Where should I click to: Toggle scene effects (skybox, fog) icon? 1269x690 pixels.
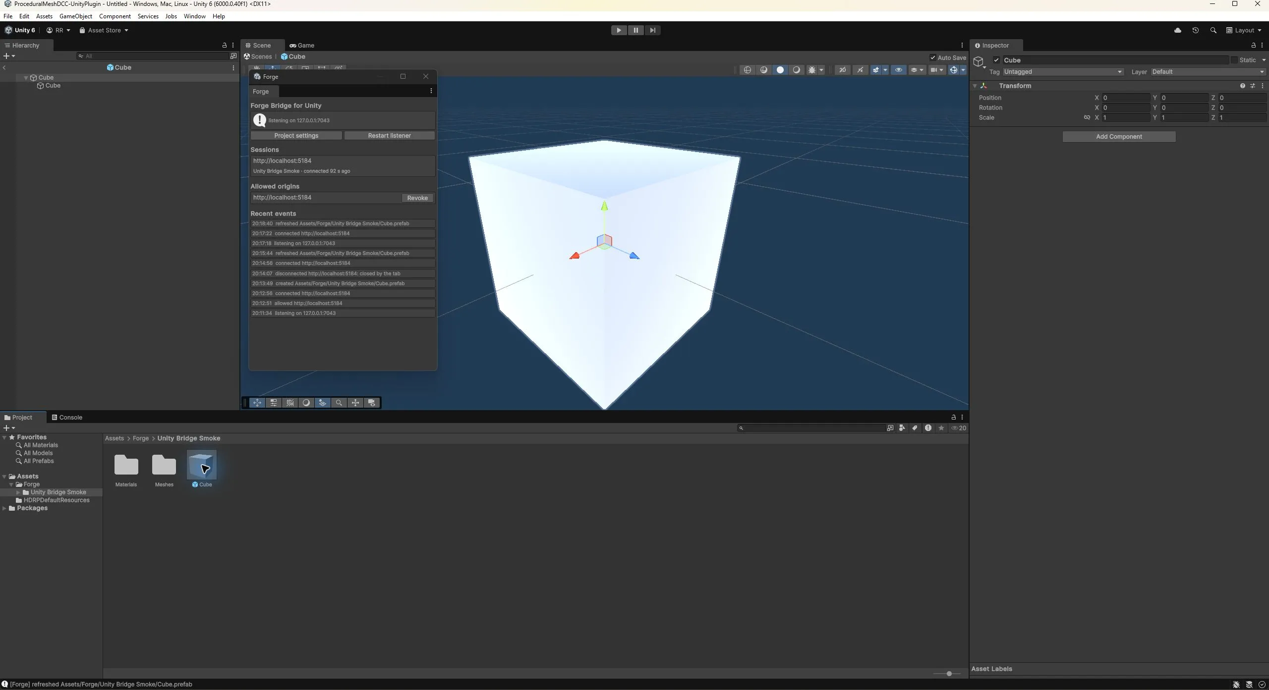pyautogui.click(x=875, y=70)
